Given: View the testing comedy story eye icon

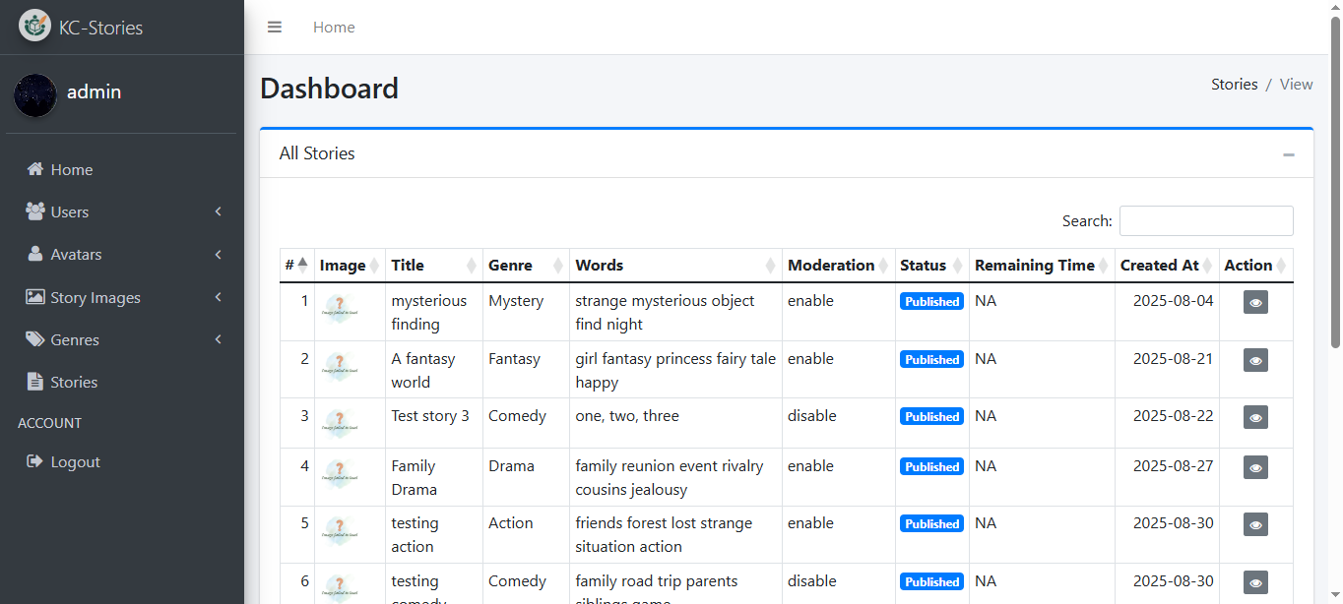Looking at the screenshot, I should click(1255, 582).
